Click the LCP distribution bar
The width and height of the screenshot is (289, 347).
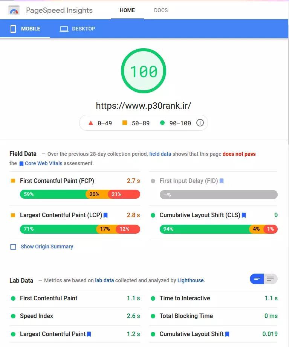(x=80, y=229)
